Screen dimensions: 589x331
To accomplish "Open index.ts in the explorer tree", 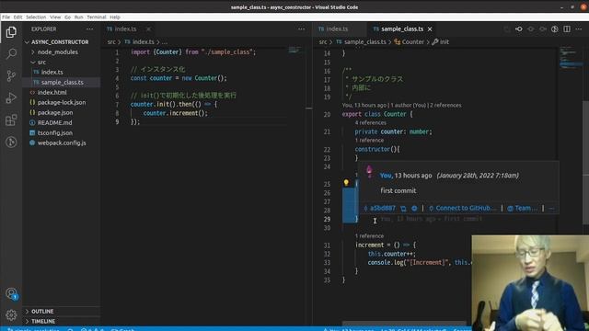I will pos(52,72).
